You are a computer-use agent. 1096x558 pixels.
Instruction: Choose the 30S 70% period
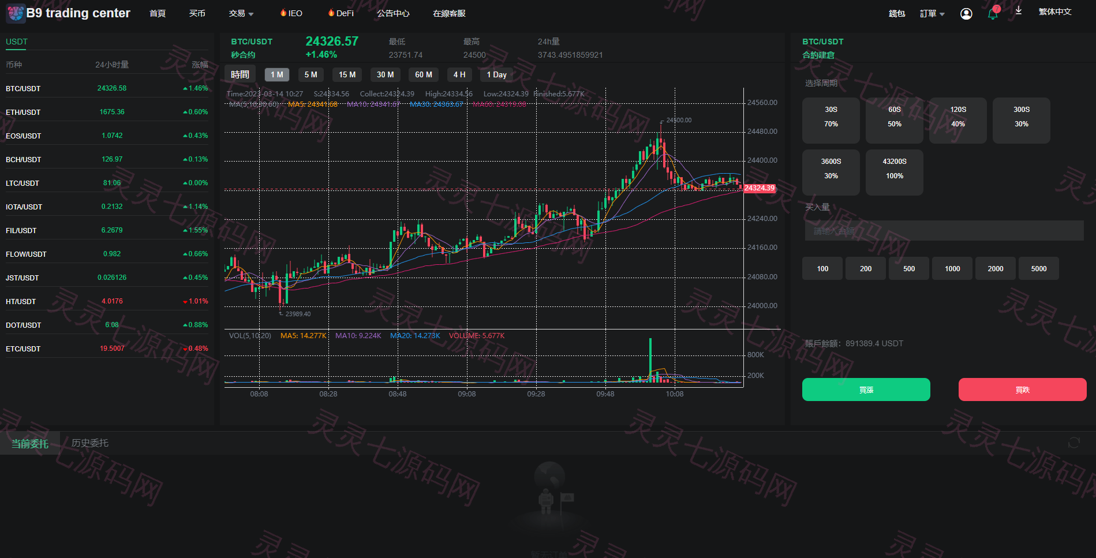pos(831,121)
